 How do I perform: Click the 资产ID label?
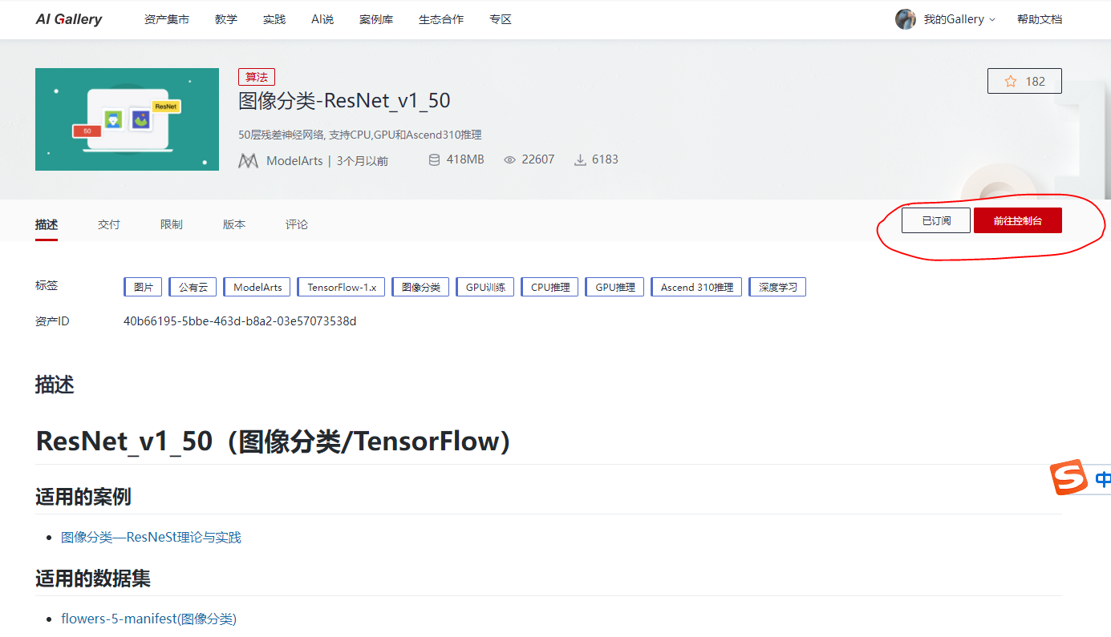point(52,321)
